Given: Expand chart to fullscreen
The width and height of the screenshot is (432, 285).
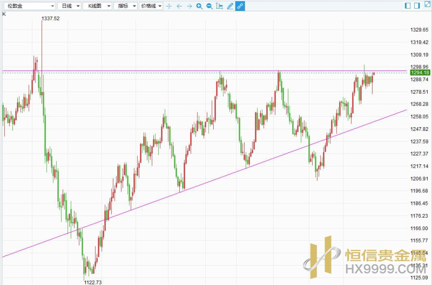Looking at the screenshot, I should pos(426,5).
